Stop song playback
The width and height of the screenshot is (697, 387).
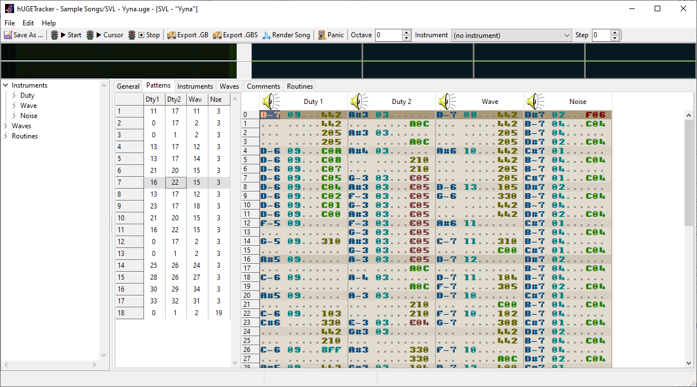coord(145,35)
